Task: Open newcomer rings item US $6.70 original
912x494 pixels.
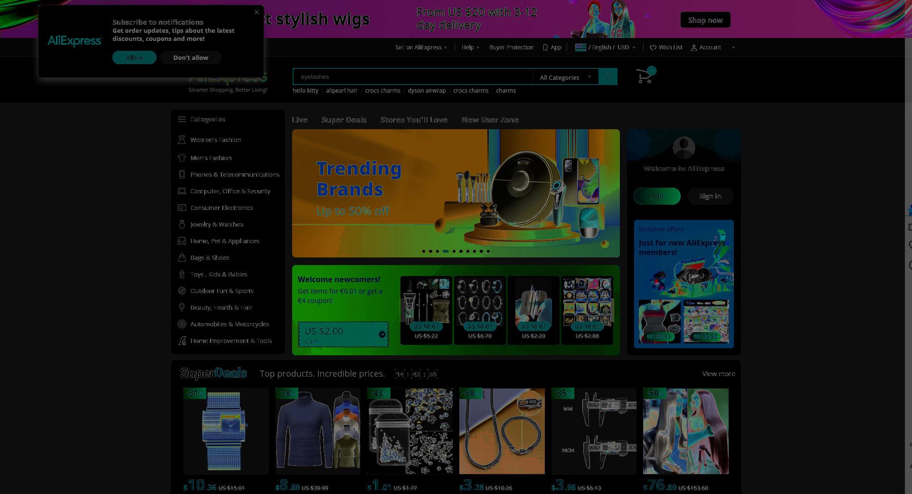Action: coord(480,310)
